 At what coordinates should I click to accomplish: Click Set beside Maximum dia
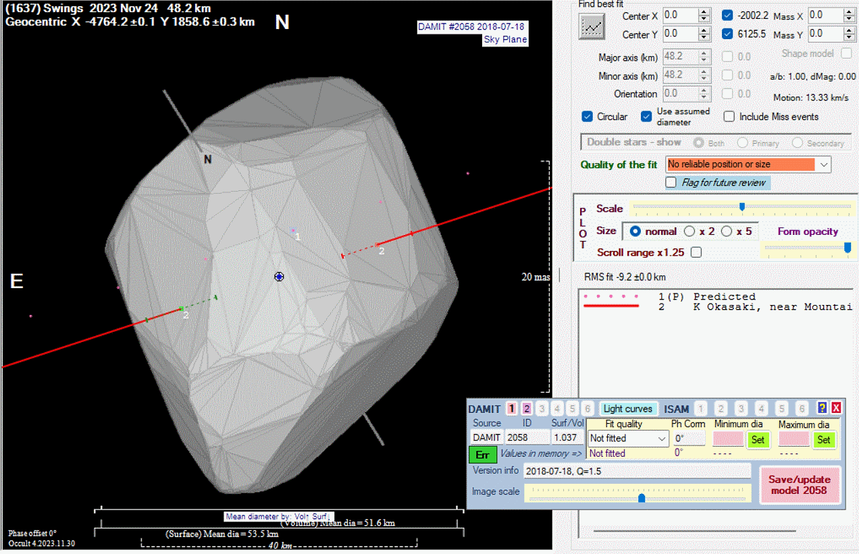click(x=823, y=439)
